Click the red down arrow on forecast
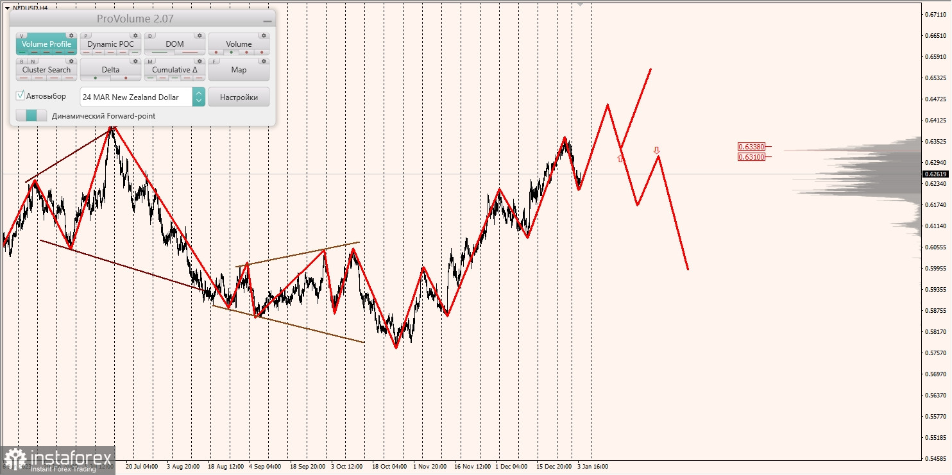This screenshot has height=475, width=952. pyautogui.click(x=656, y=150)
